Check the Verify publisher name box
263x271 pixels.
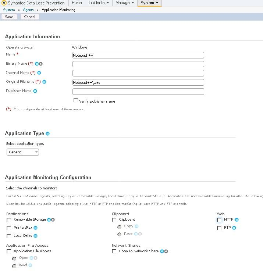76,100
